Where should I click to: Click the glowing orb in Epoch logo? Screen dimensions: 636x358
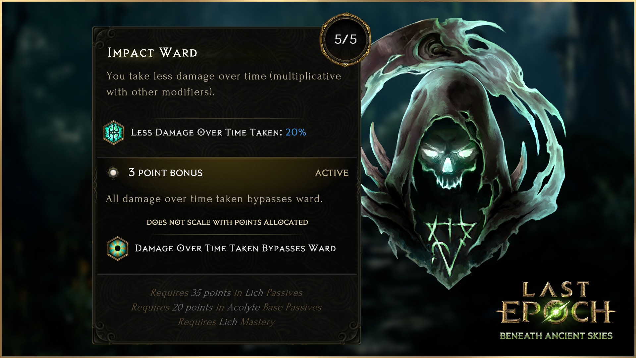pyautogui.click(x=556, y=312)
